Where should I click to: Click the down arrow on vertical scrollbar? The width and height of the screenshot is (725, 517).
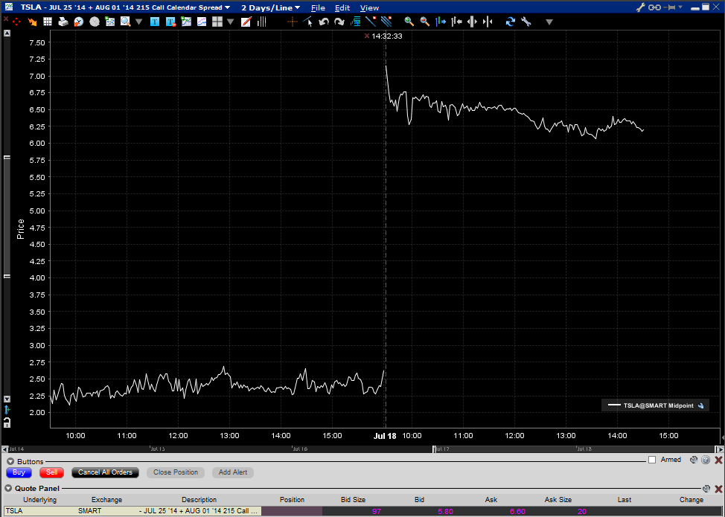click(7, 399)
